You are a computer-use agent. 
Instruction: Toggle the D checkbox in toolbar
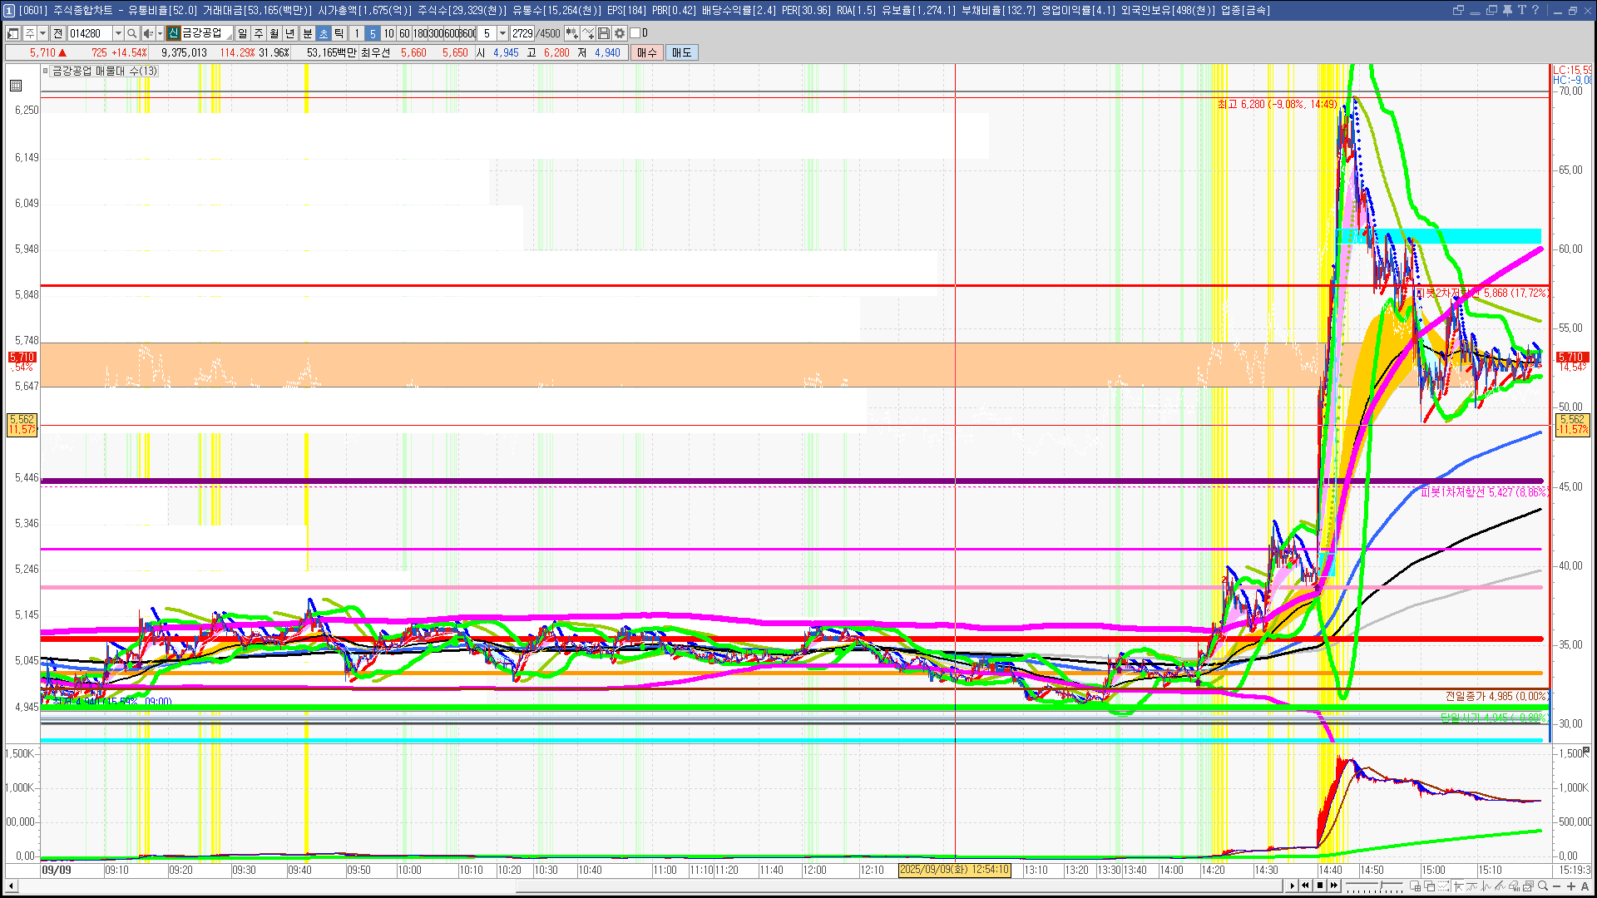click(635, 33)
